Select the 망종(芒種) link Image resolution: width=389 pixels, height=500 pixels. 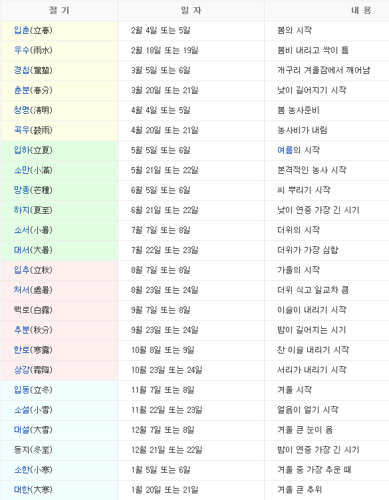(x=22, y=190)
